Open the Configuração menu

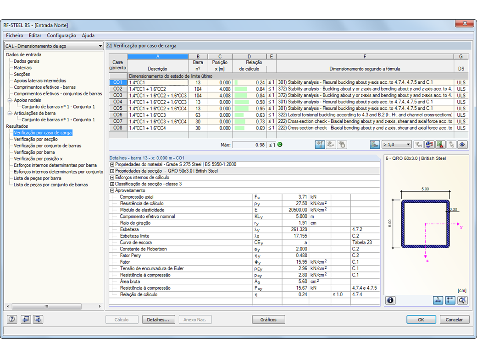click(x=61, y=36)
